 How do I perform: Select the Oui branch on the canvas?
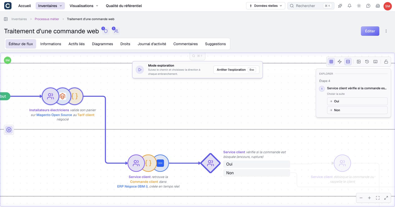[x=257, y=164]
